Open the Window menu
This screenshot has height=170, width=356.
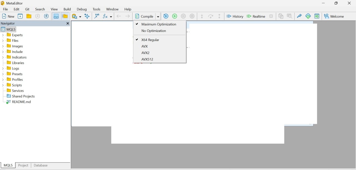tap(112, 9)
